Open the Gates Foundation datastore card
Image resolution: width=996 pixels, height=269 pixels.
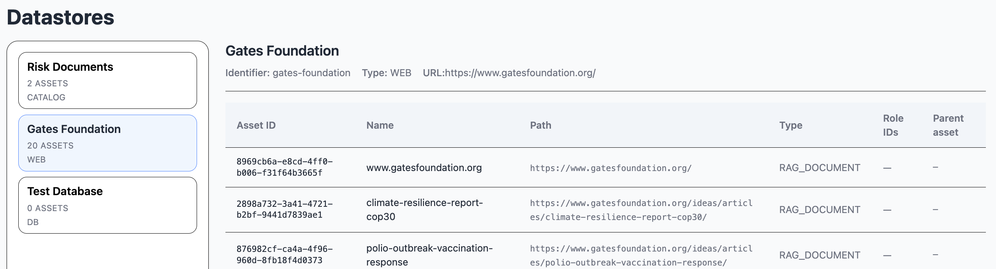coord(107,143)
